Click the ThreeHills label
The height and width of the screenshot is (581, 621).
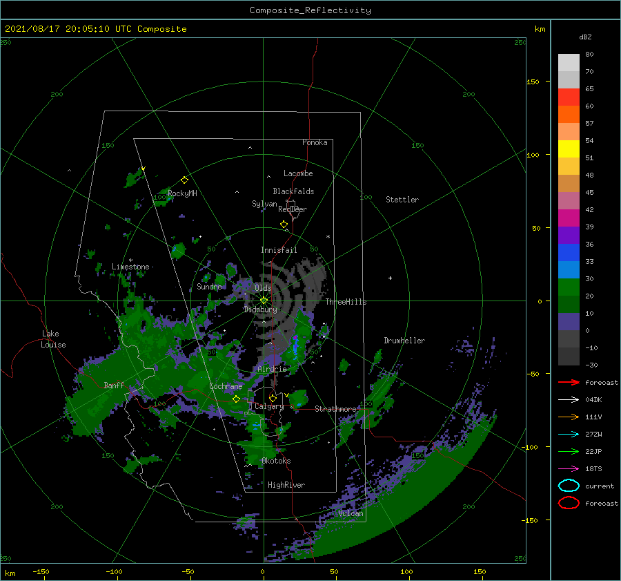tap(346, 302)
